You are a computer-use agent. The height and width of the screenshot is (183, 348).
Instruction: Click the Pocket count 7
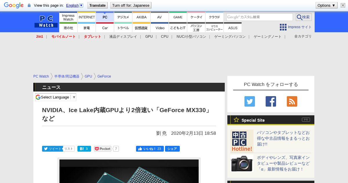click(x=116, y=149)
